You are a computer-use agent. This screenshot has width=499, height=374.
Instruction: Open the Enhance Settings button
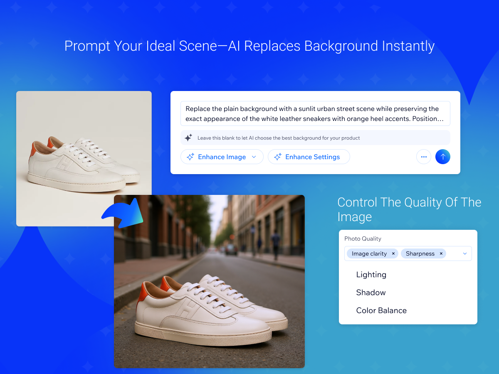309,157
